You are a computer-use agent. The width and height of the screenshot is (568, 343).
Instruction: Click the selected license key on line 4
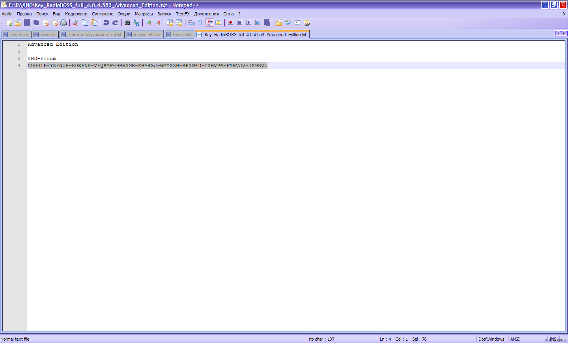[148, 66]
